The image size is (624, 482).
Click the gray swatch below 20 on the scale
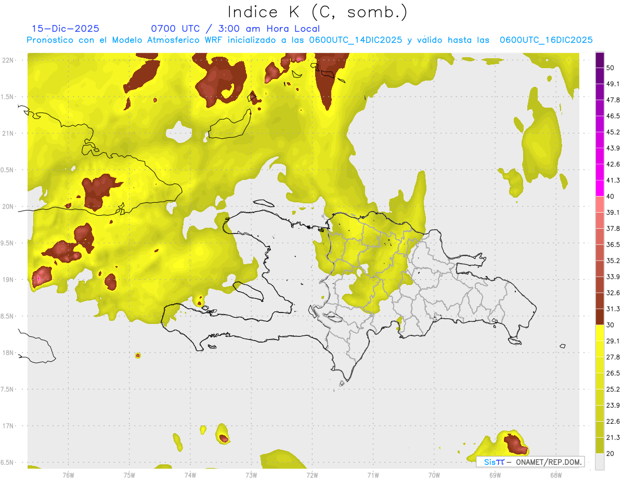coord(600,462)
